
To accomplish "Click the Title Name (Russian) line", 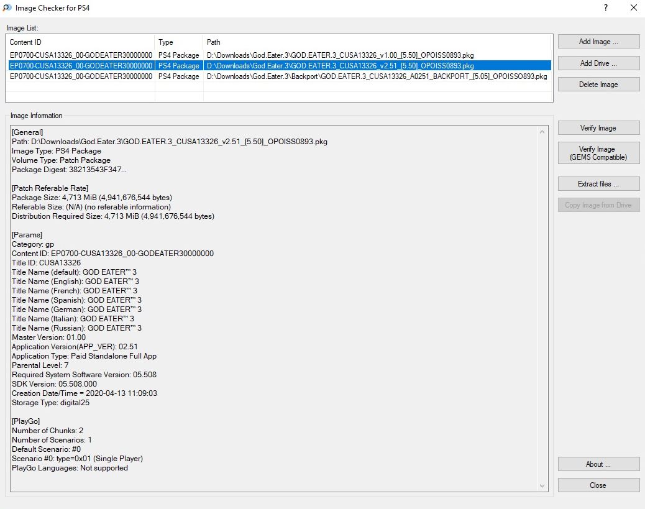I will tap(76, 328).
